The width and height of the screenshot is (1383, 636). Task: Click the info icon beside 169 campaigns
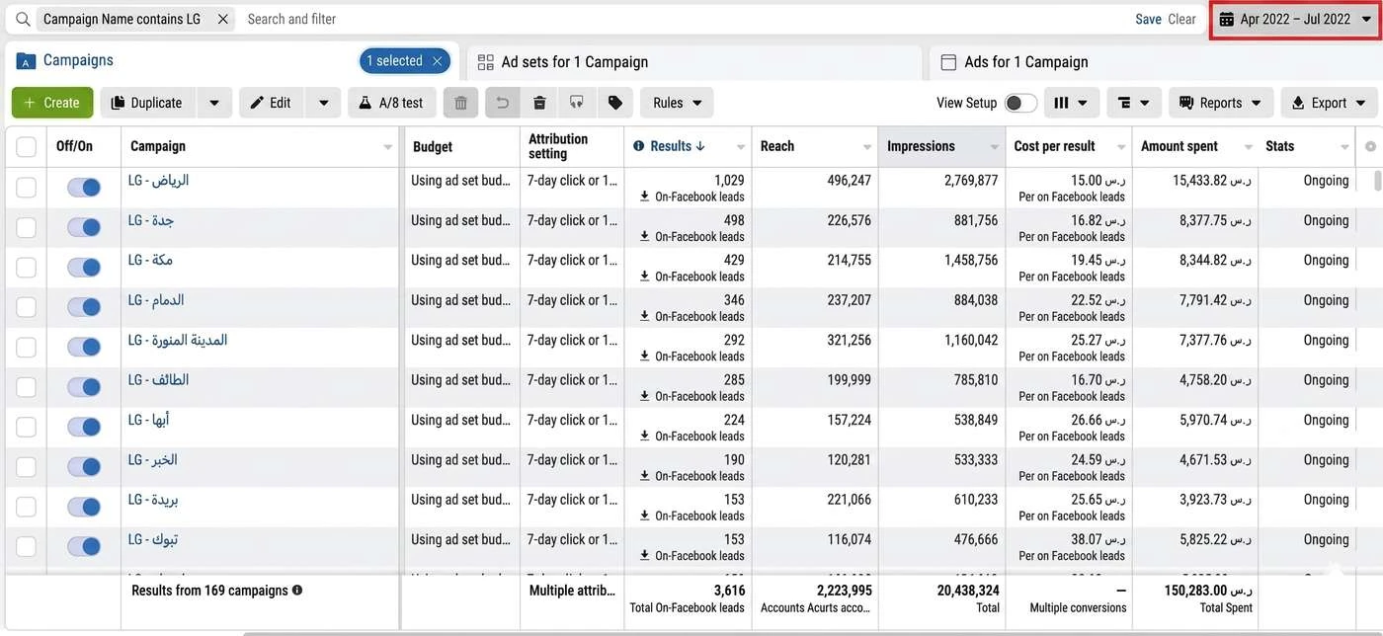297,591
